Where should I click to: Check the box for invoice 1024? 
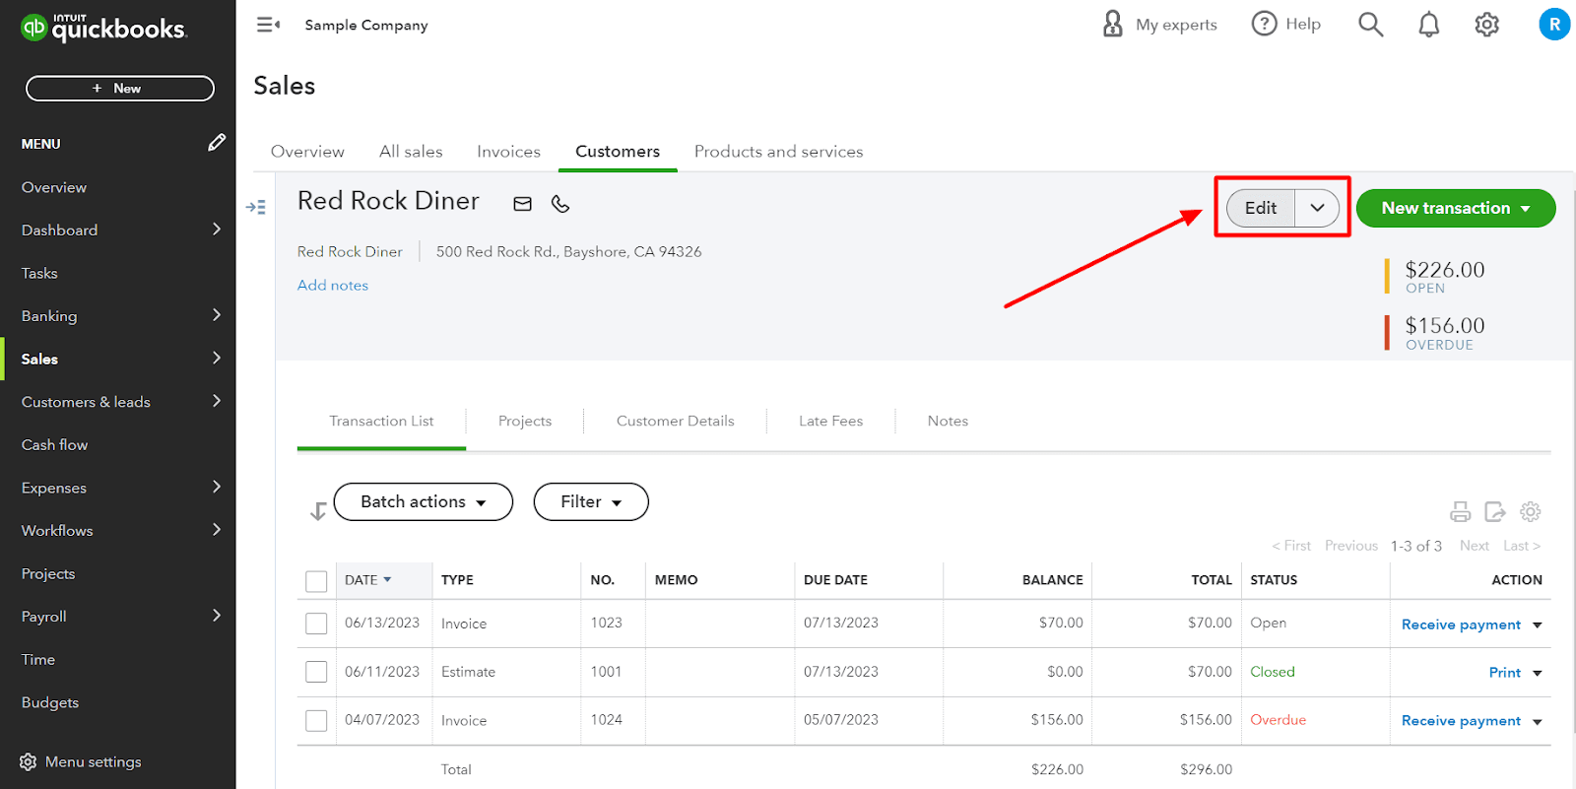coord(316,721)
